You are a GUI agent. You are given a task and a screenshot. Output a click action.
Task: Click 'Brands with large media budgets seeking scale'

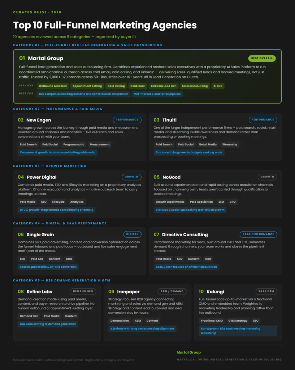(189, 152)
